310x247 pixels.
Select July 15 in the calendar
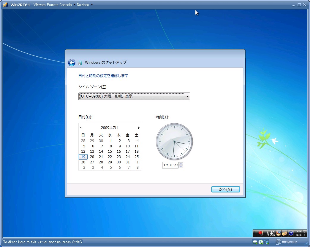pos(110,152)
